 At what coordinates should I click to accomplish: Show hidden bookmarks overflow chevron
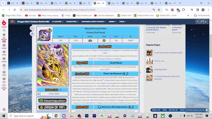[x=188, y=16]
